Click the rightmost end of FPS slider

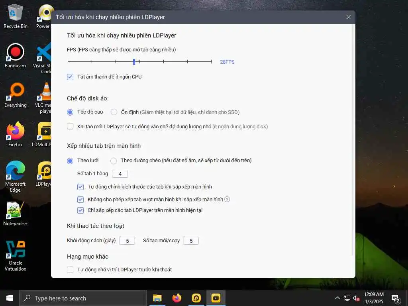[x=211, y=62]
